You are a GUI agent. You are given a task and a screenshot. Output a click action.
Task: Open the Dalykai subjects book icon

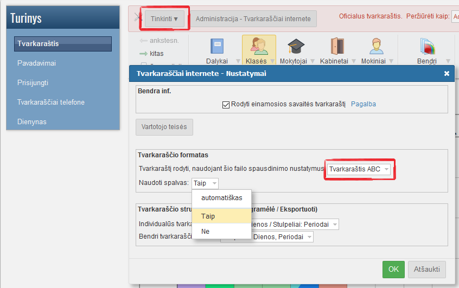[x=216, y=47]
